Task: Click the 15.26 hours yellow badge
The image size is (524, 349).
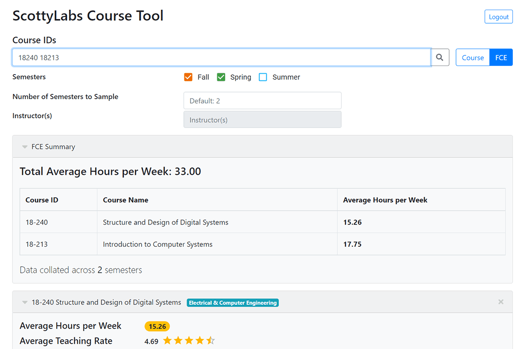Action: point(157,326)
